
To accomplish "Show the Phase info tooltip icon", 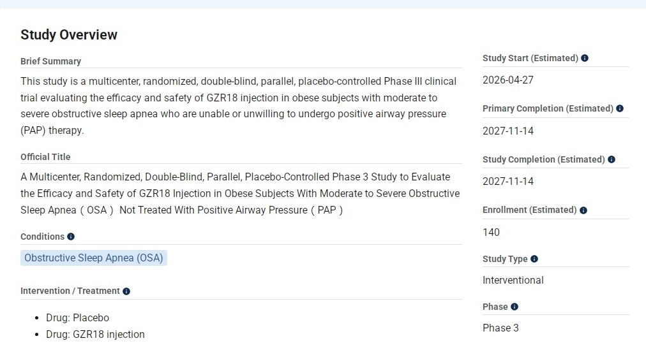I will click(x=515, y=307).
